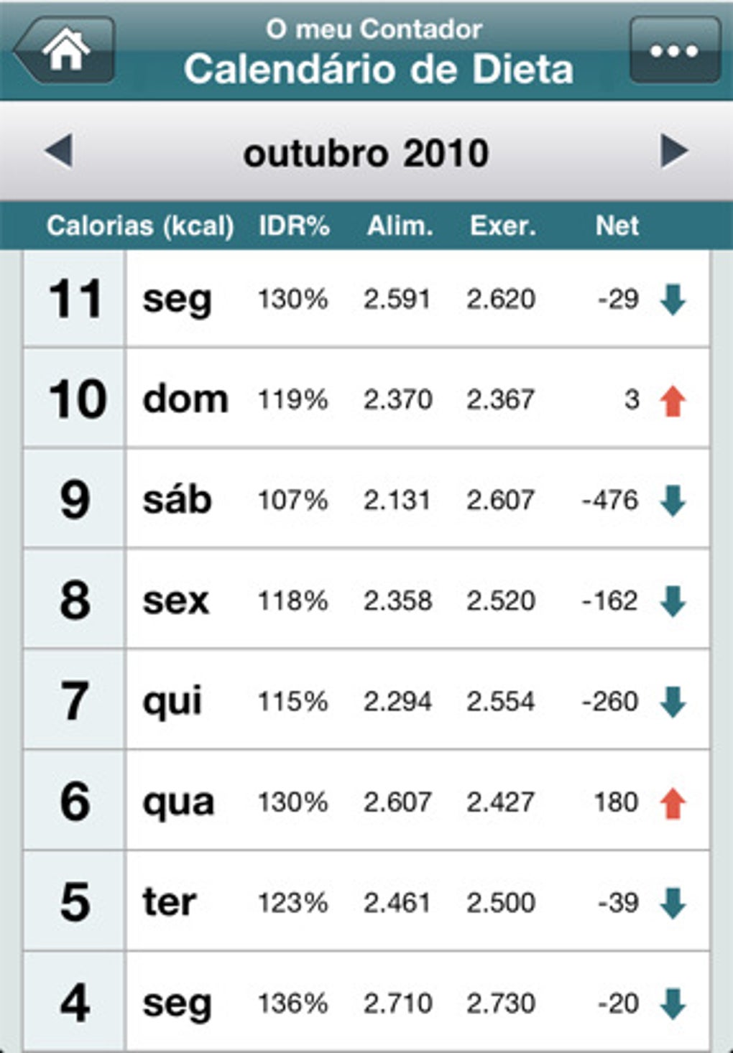This screenshot has height=1053, width=733.
Task: Select the IDR% column header
Action: [x=294, y=226]
